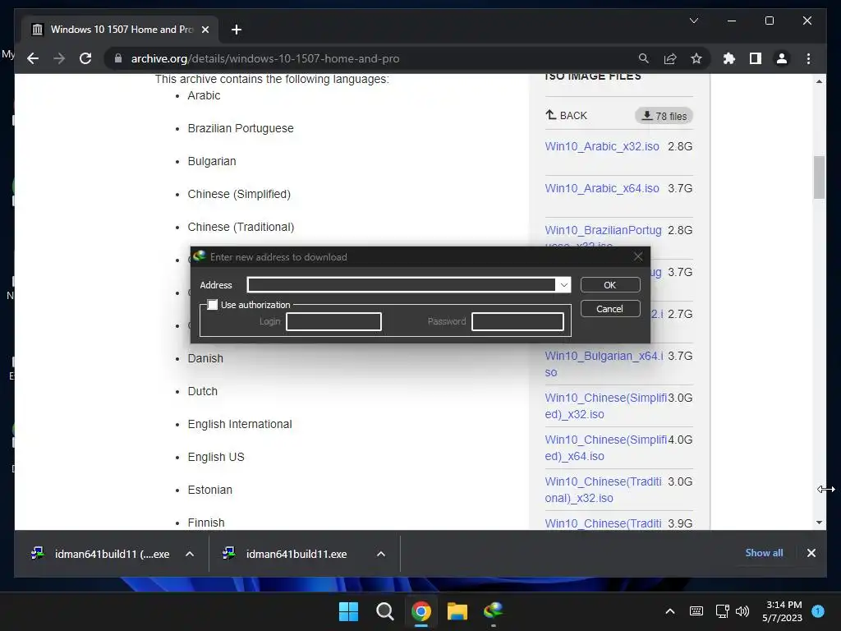Enable Use authorization checkbox
841x631 pixels.
pyautogui.click(x=213, y=305)
